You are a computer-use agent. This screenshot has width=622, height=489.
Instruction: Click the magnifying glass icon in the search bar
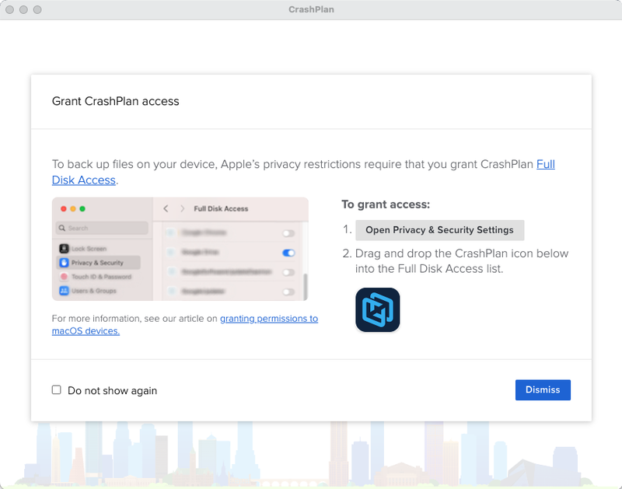pos(62,228)
